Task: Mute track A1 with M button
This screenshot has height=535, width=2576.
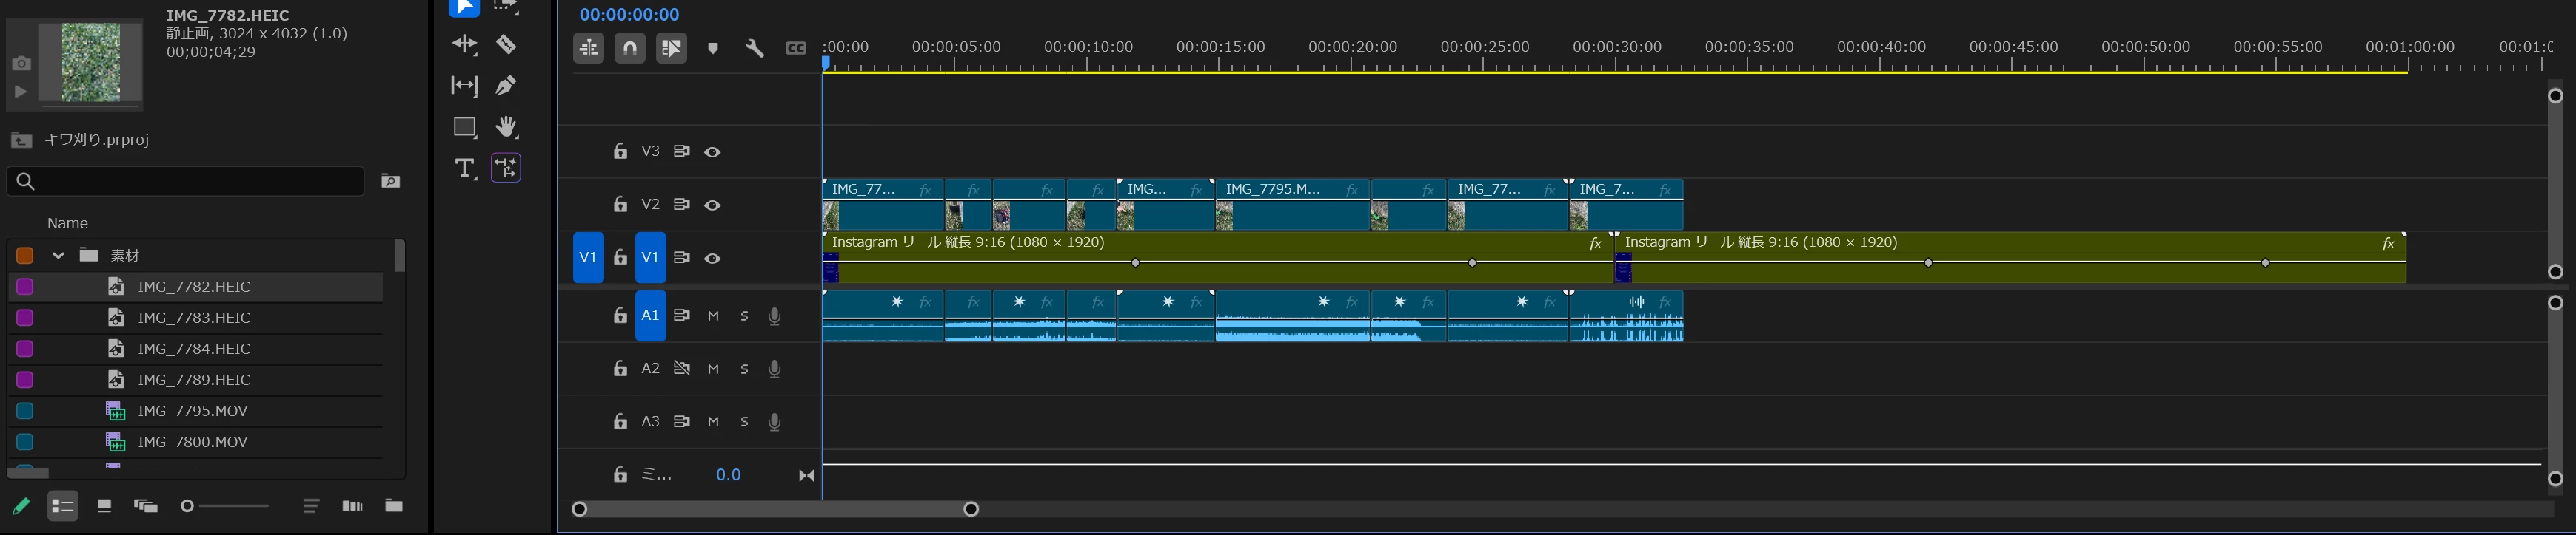Action: (x=713, y=316)
